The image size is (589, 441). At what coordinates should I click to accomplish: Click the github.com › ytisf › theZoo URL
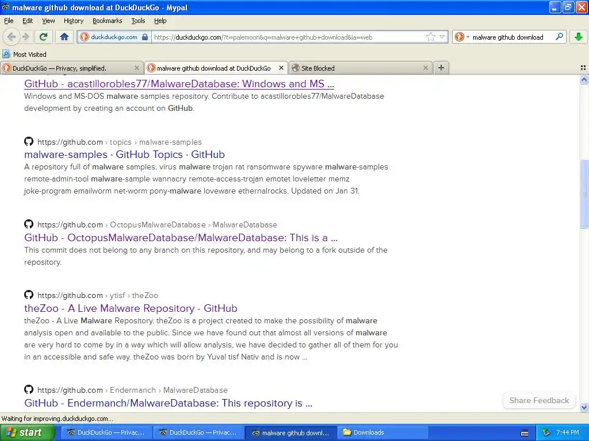coord(98,295)
